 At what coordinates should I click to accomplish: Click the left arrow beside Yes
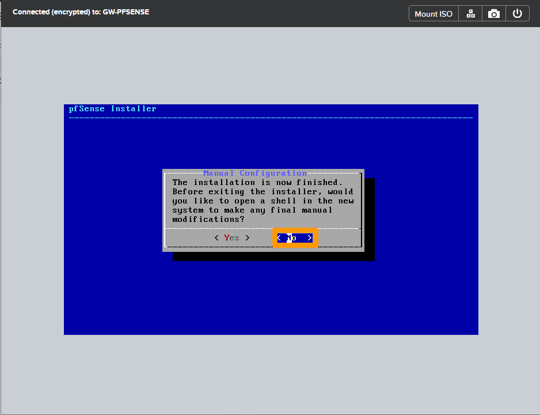[216, 237]
